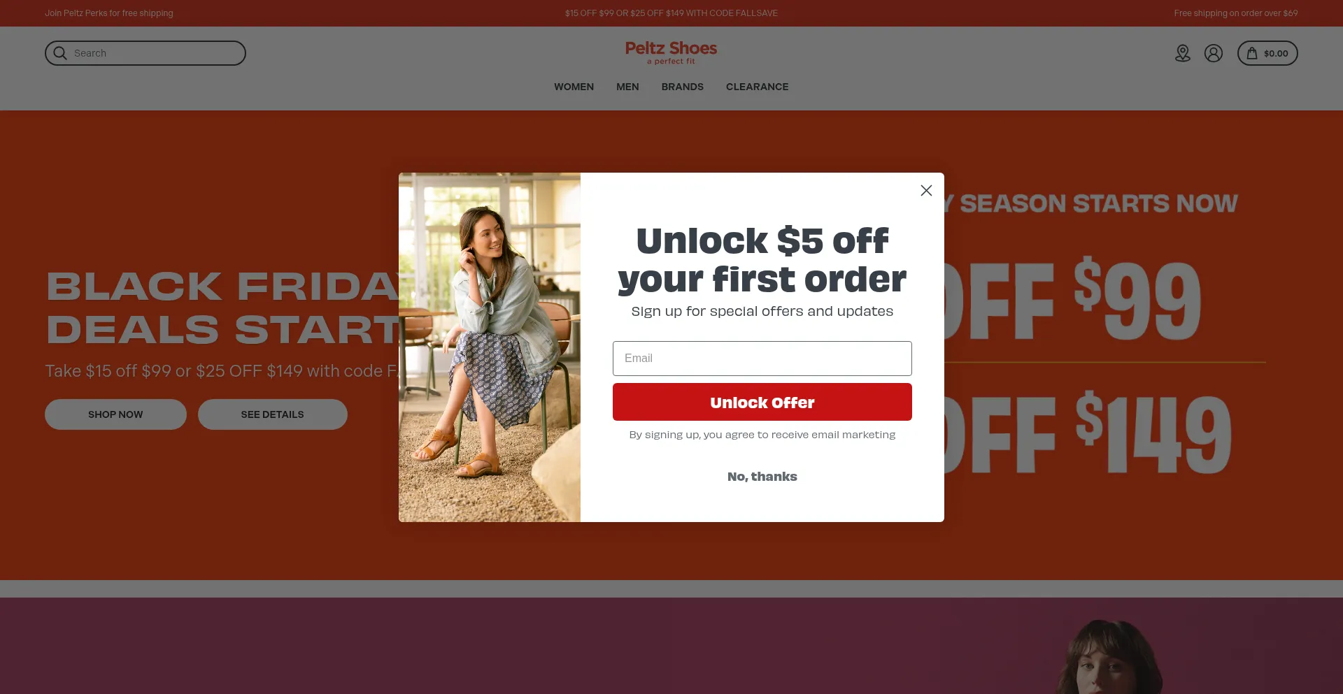Click the woman in sandals popup photo
1343x694 pixels.
click(x=490, y=347)
